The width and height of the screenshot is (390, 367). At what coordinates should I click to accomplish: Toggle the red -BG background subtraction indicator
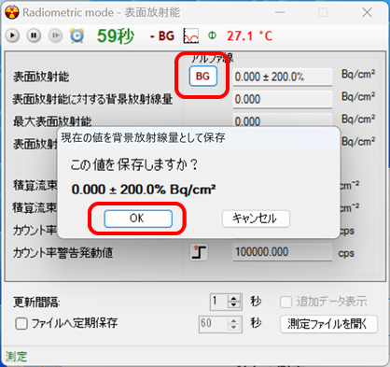pyautogui.click(x=162, y=36)
